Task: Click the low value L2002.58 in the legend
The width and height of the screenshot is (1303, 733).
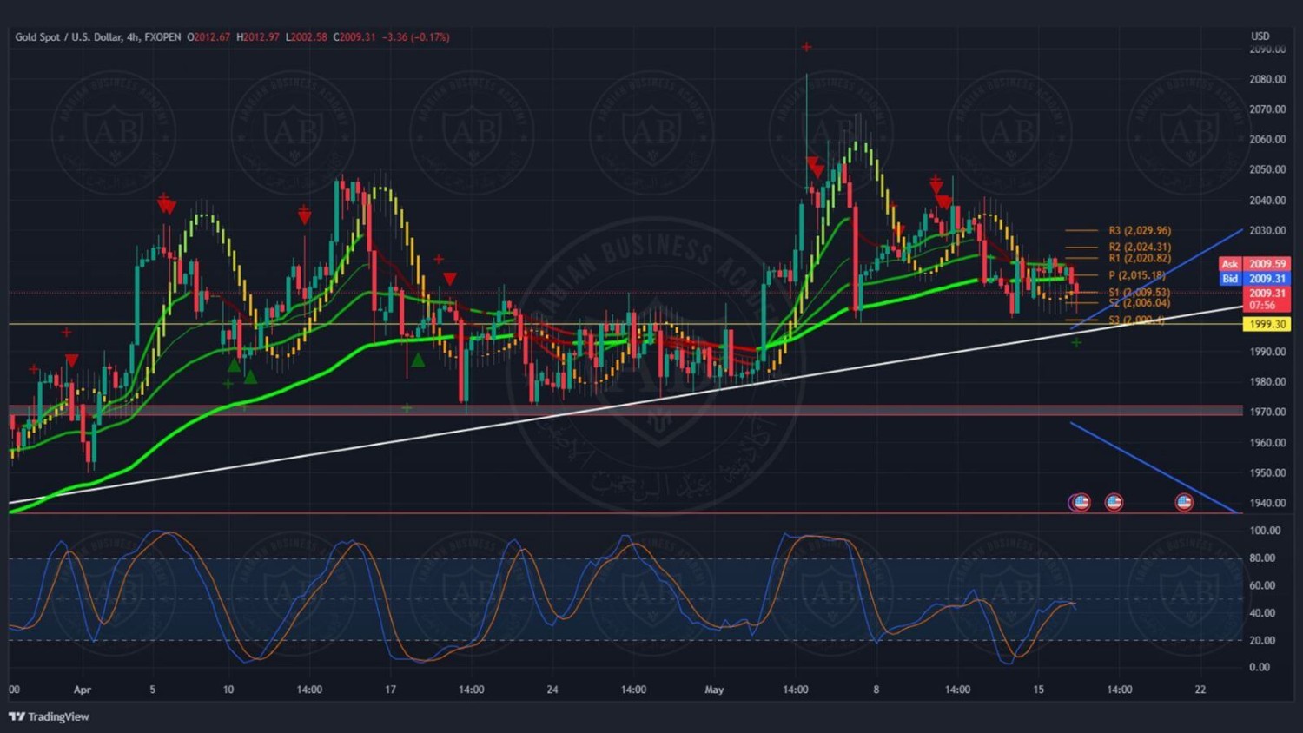Action: pyautogui.click(x=307, y=37)
